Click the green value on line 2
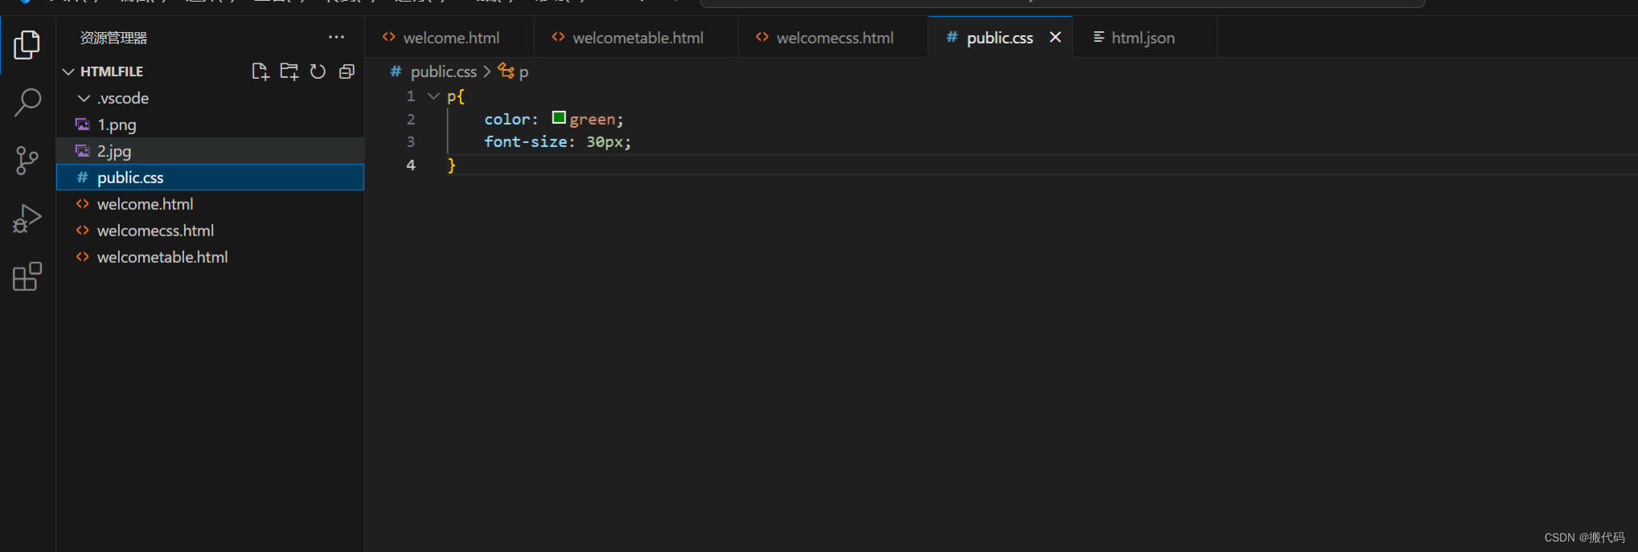The height and width of the screenshot is (552, 1638). coord(592,119)
